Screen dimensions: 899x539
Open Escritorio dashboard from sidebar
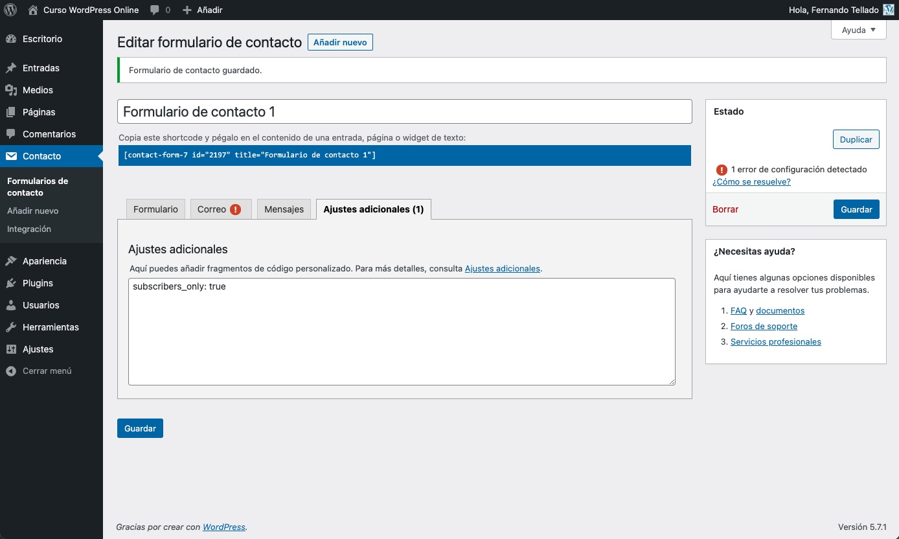click(42, 39)
